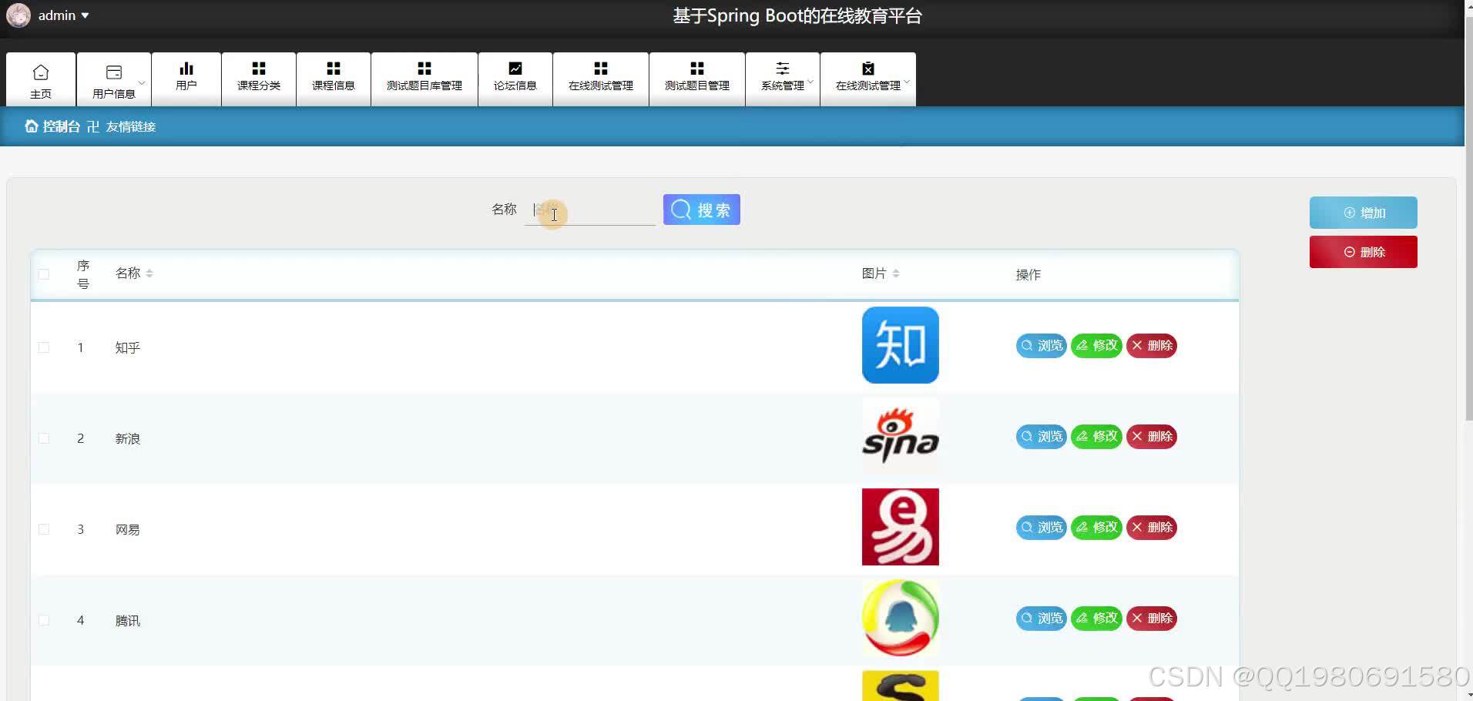Open 课程信息 grid icon menu
Image resolution: width=1473 pixels, height=701 pixels.
click(334, 79)
